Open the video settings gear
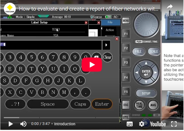Image resolution: width=184 pixels, height=131 pixels. (x=141, y=124)
